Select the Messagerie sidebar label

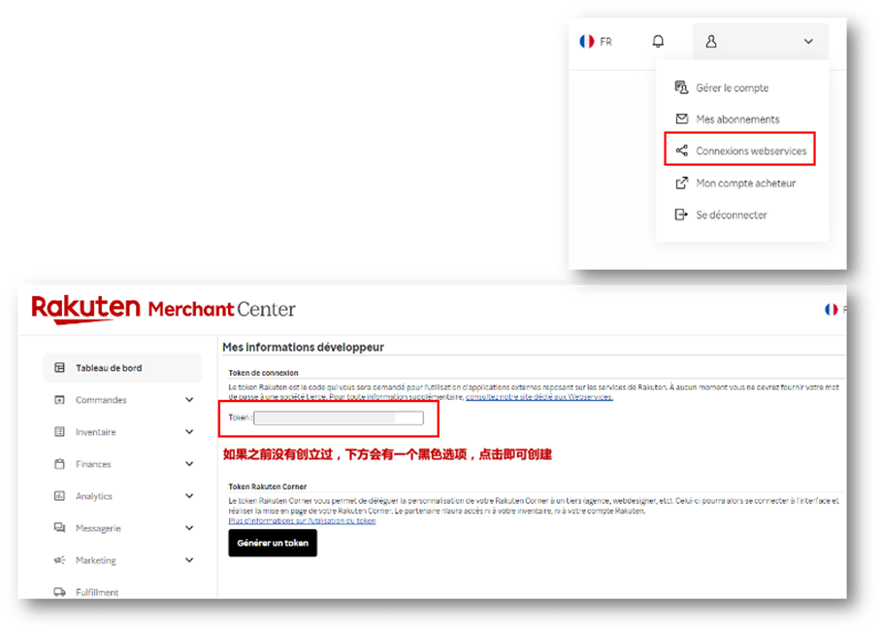click(x=98, y=528)
